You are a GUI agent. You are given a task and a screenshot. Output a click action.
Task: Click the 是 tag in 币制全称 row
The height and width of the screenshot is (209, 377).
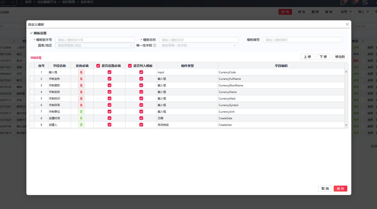point(81,79)
